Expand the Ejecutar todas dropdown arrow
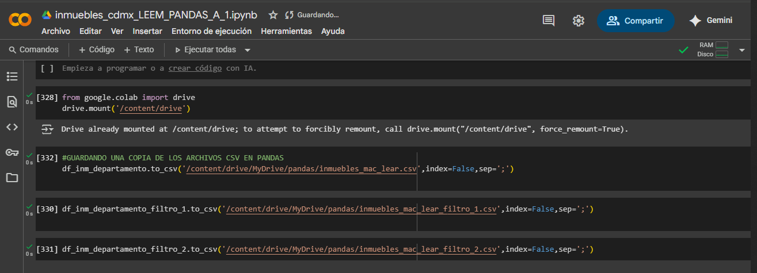 pyautogui.click(x=247, y=50)
